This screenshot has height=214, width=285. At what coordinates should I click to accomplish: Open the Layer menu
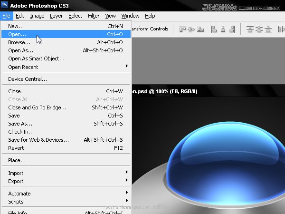click(x=57, y=16)
